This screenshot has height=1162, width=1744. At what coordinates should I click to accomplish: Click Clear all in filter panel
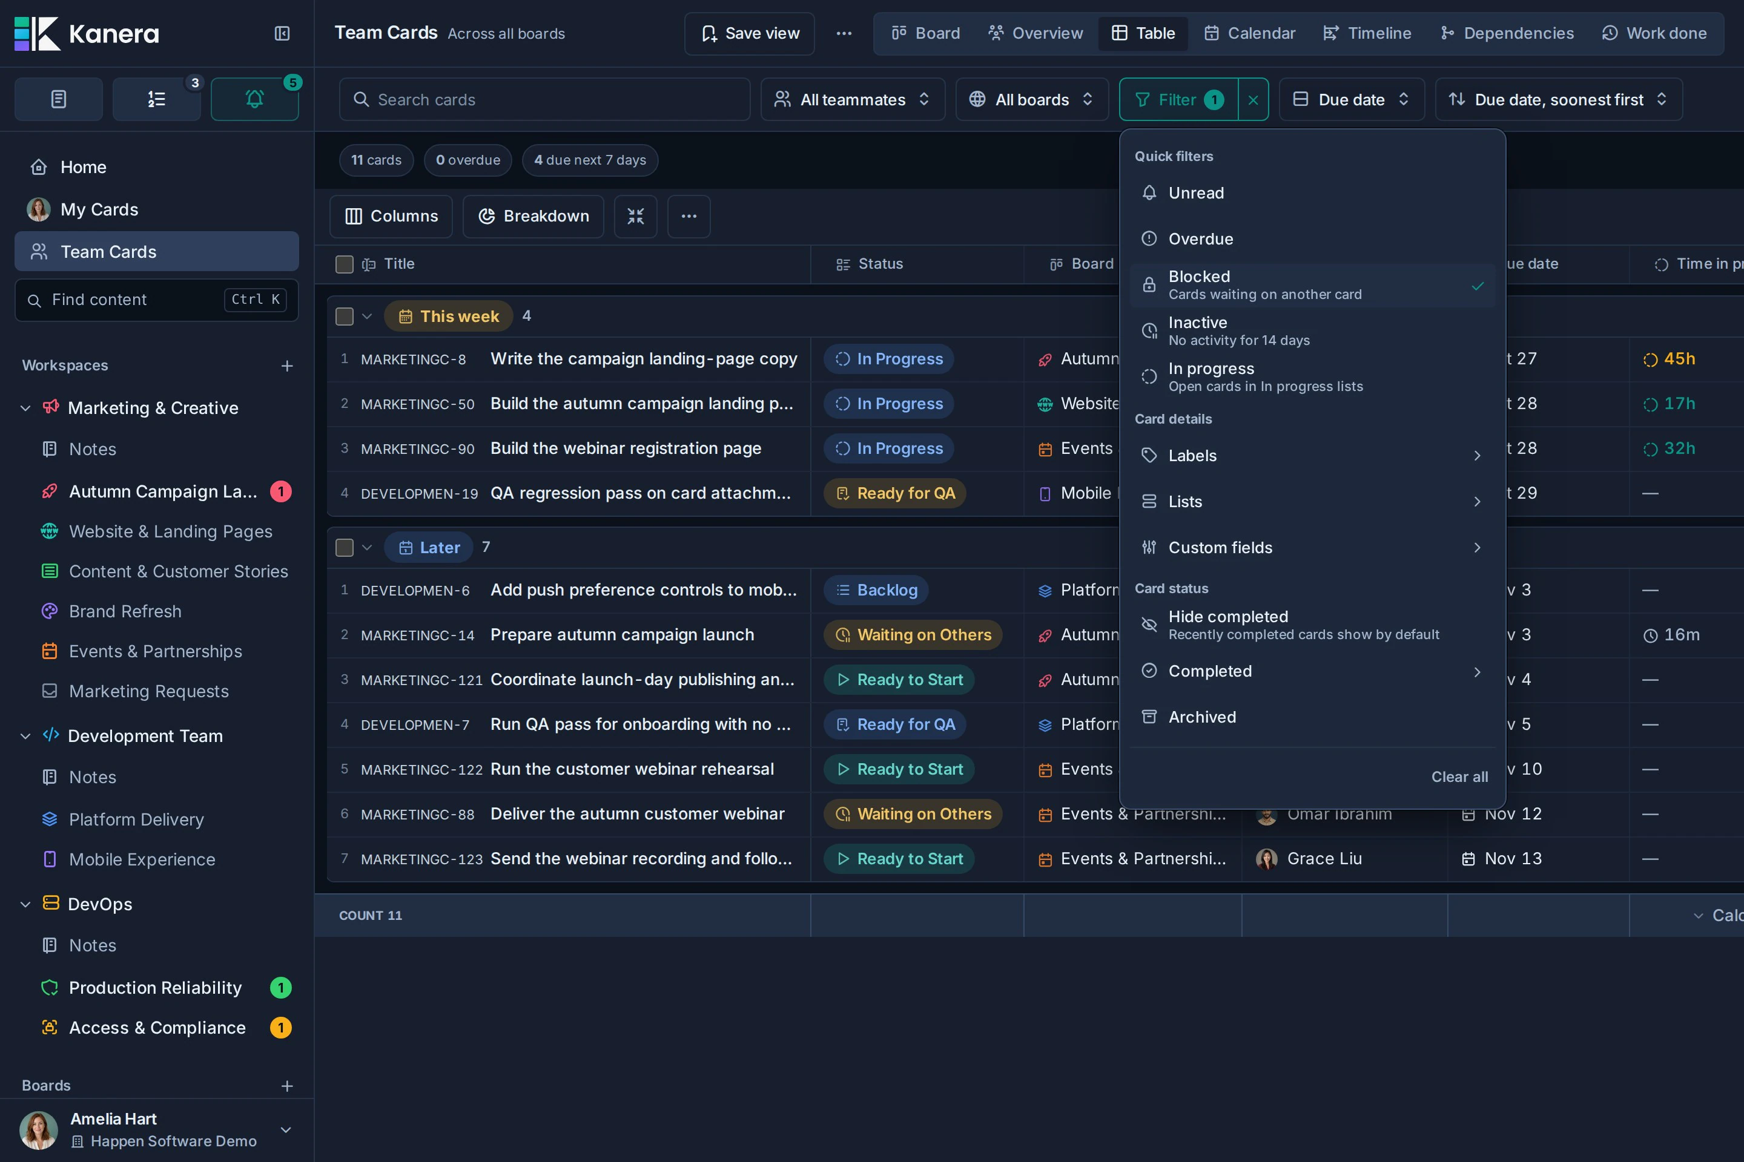point(1459,776)
